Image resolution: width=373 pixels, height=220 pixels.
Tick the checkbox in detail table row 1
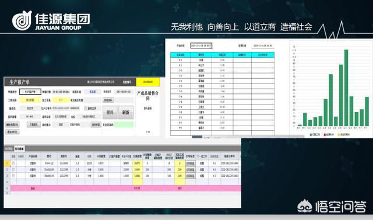coord(13,163)
